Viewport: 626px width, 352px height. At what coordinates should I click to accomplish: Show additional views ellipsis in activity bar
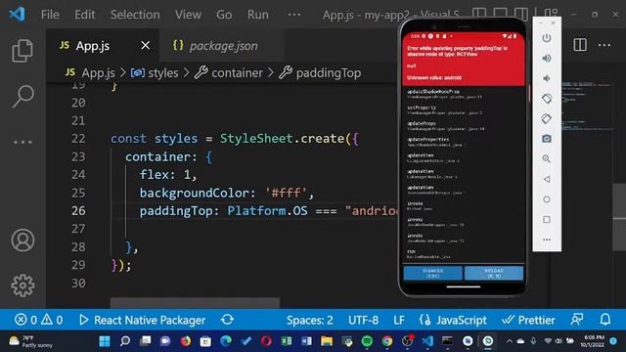point(22,142)
